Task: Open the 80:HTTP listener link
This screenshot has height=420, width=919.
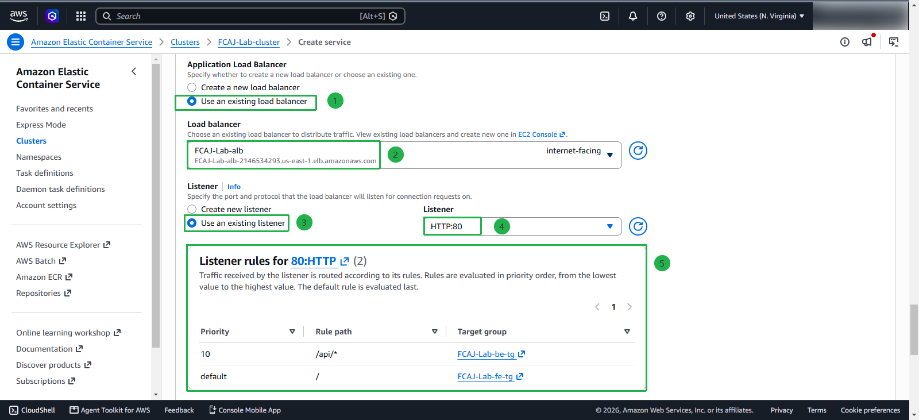Action: [x=320, y=261]
